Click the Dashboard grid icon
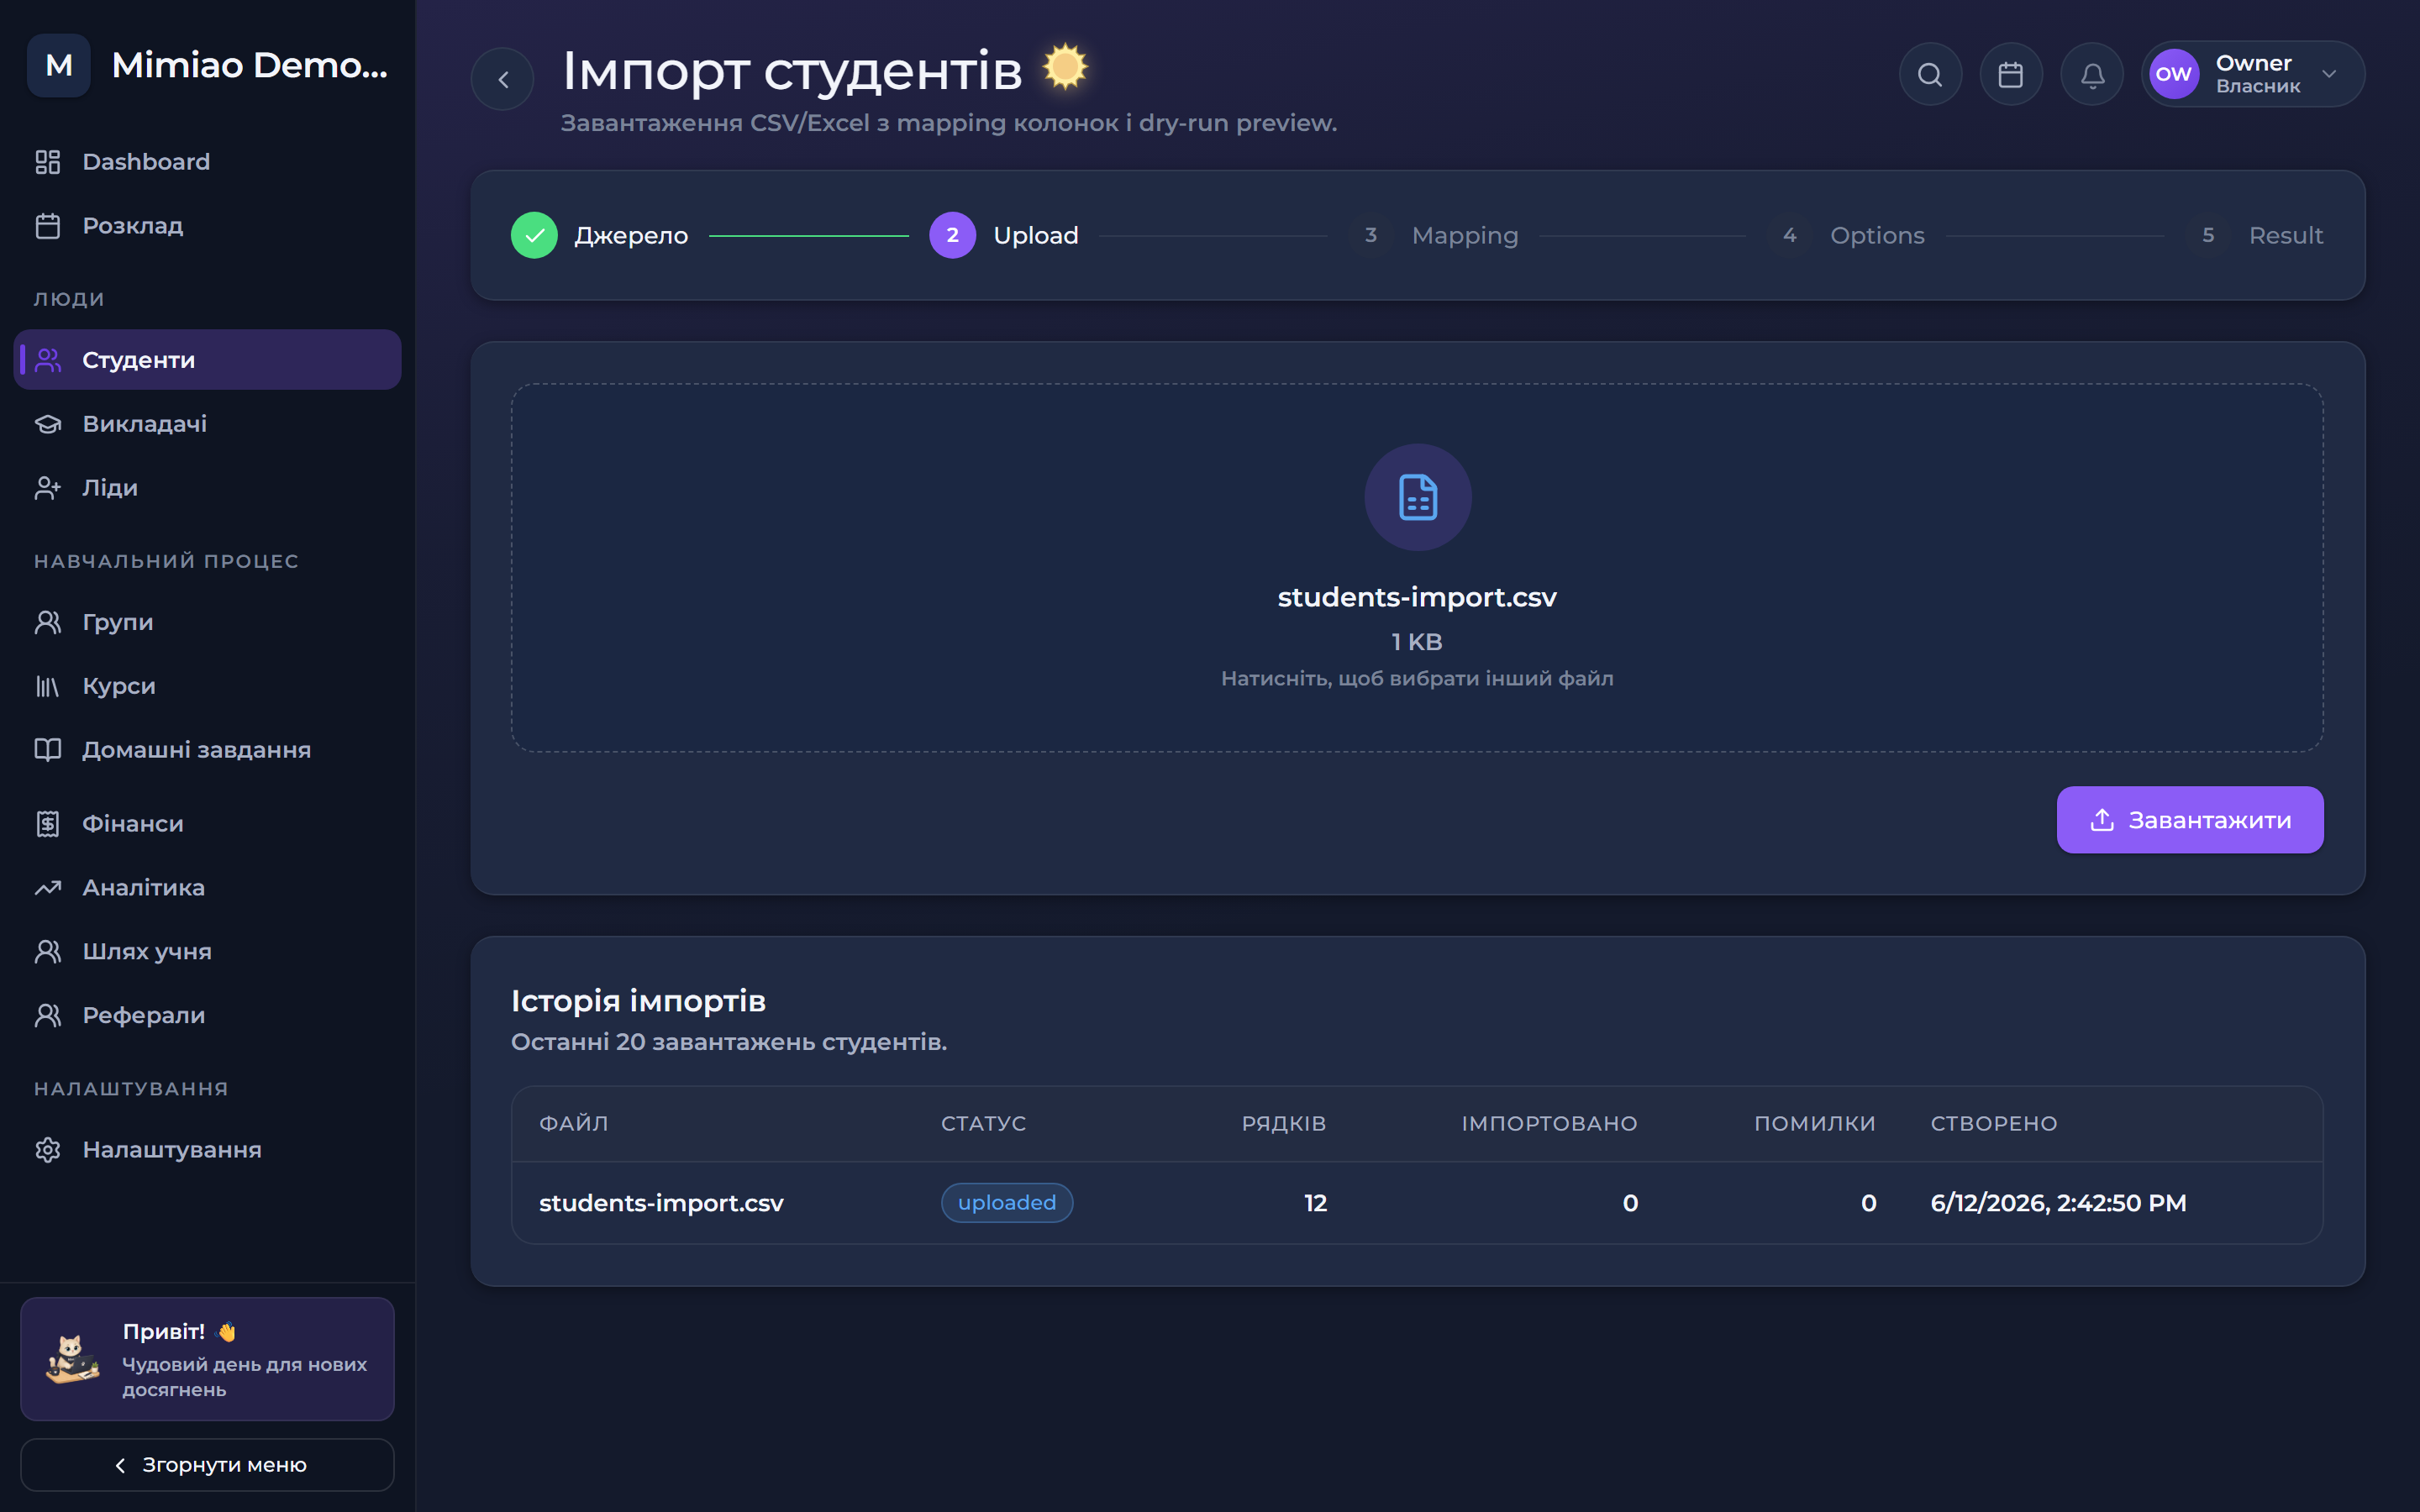The width and height of the screenshot is (2420, 1512). pos(48,162)
